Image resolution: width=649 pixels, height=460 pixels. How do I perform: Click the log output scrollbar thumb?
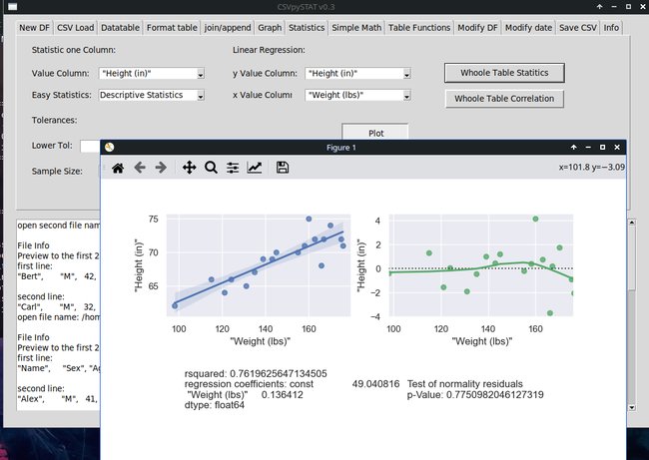click(x=632, y=257)
